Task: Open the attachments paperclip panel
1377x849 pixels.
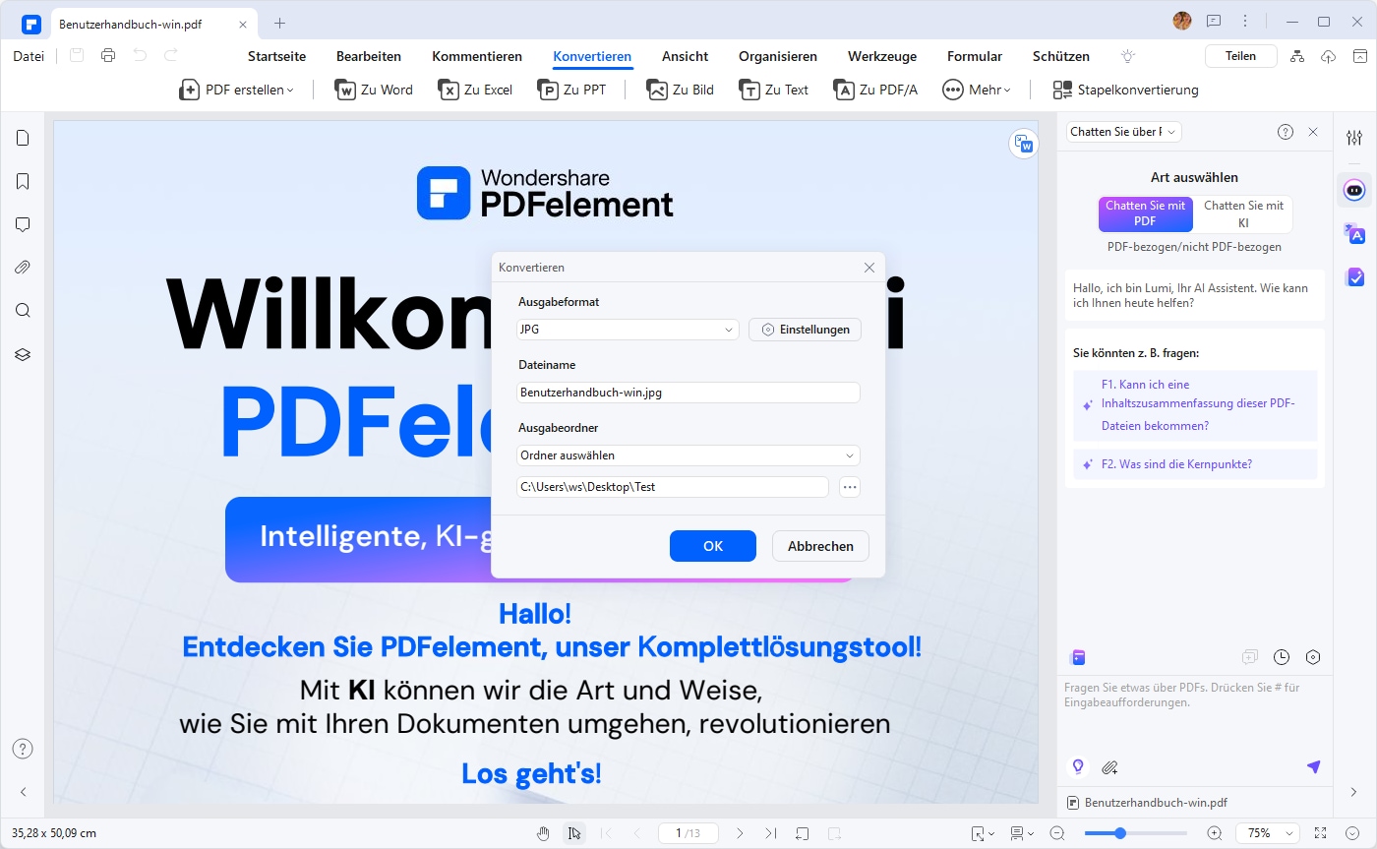Action: point(23,268)
